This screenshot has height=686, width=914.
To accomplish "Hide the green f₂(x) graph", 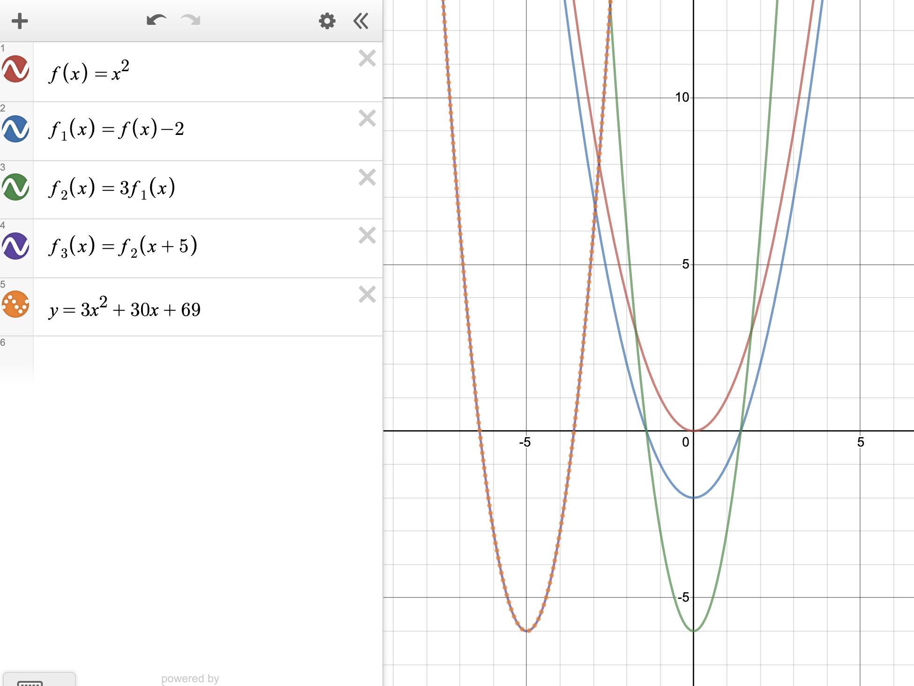I will point(15,187).
